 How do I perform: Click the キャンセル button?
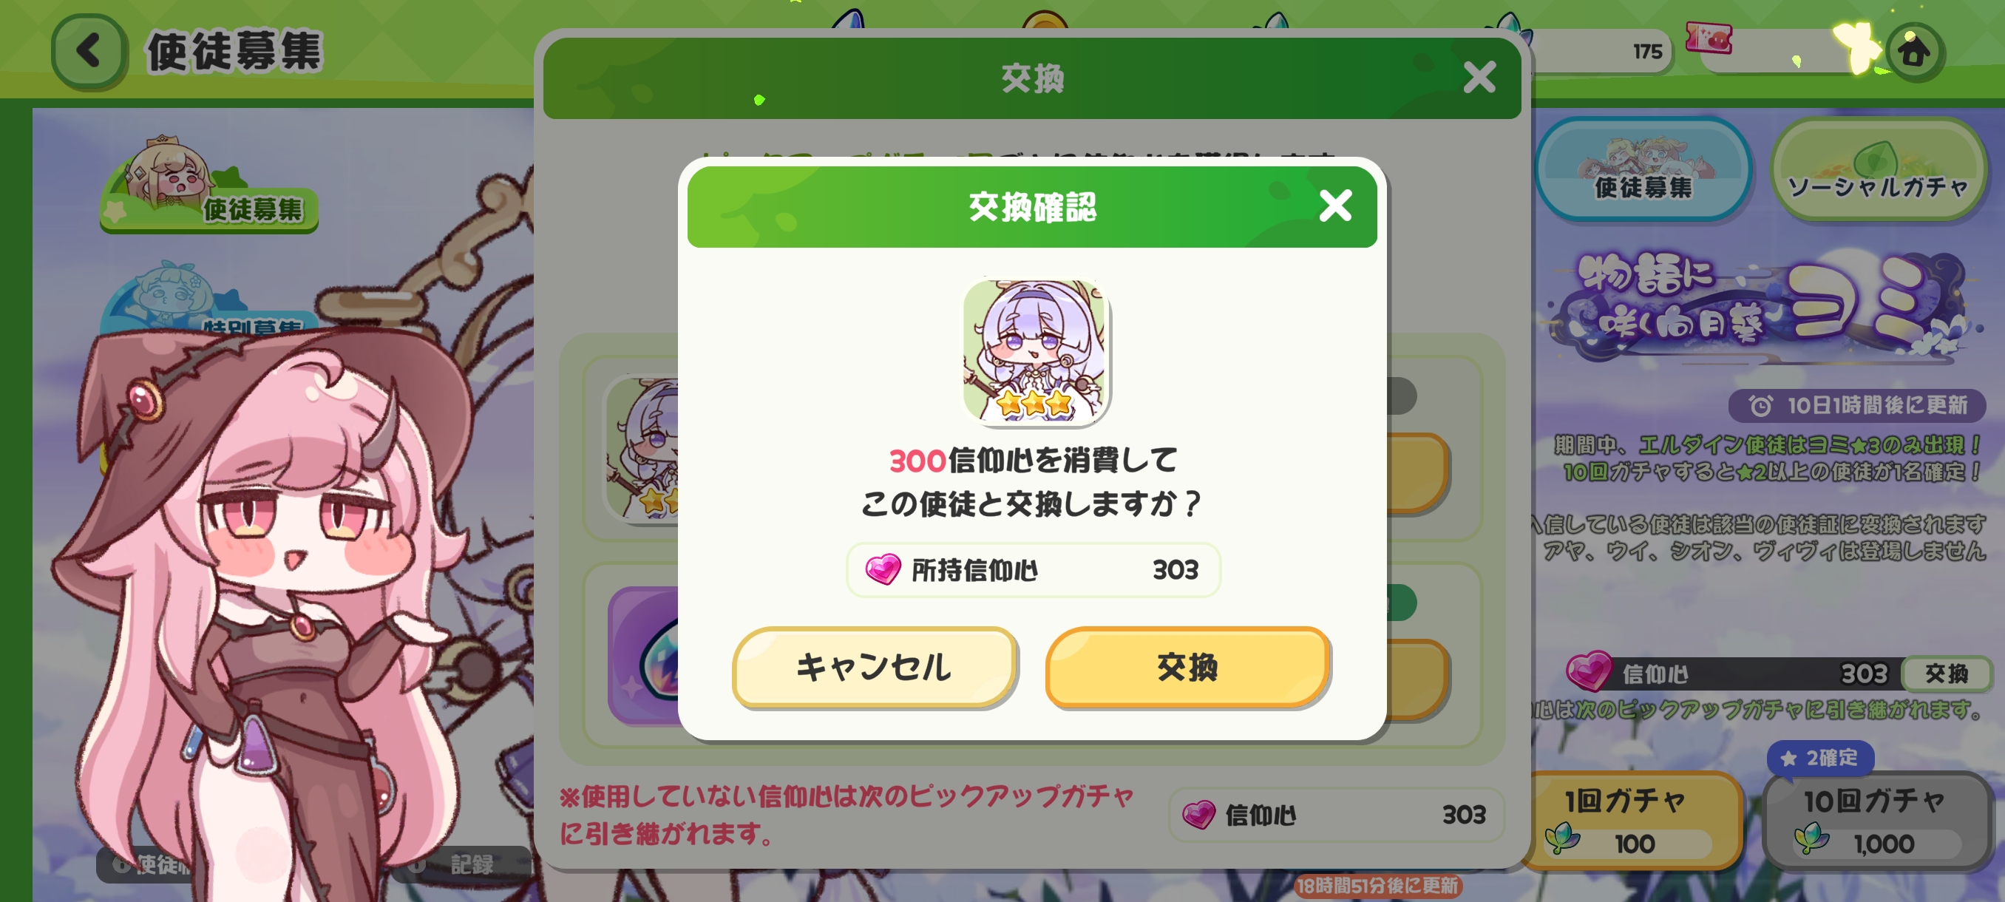(x=874, y=667)
